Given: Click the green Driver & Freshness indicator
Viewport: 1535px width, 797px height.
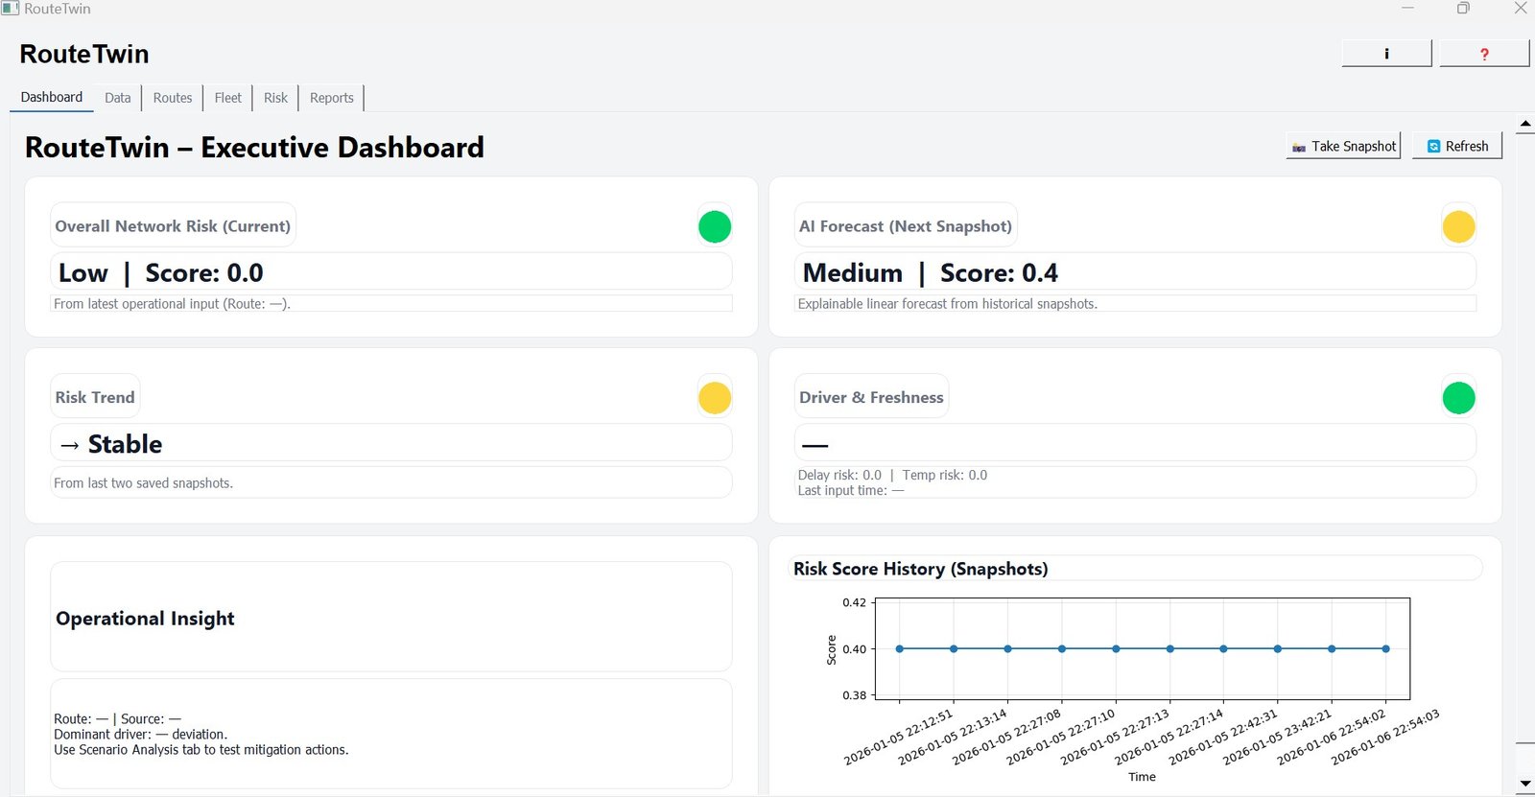Looking at the screenshot, I should (x=1458, y=397).
